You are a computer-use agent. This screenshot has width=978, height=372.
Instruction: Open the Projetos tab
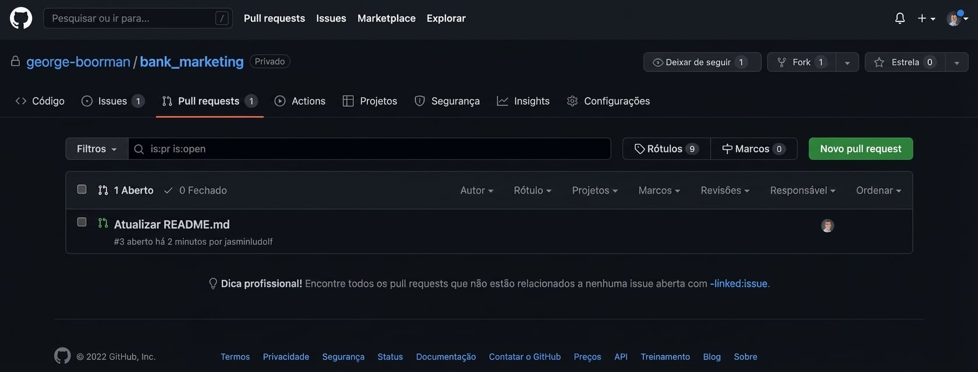[x=370, y=101]
